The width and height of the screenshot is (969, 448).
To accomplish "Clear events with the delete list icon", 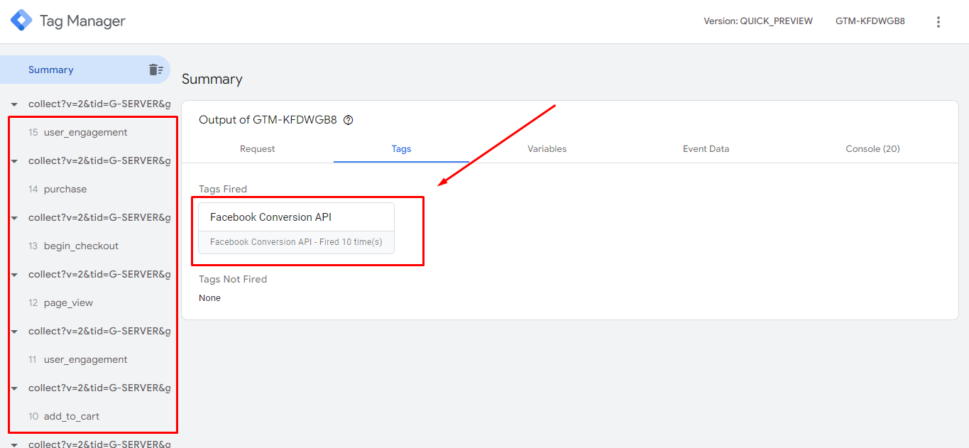I will [155, 70].
